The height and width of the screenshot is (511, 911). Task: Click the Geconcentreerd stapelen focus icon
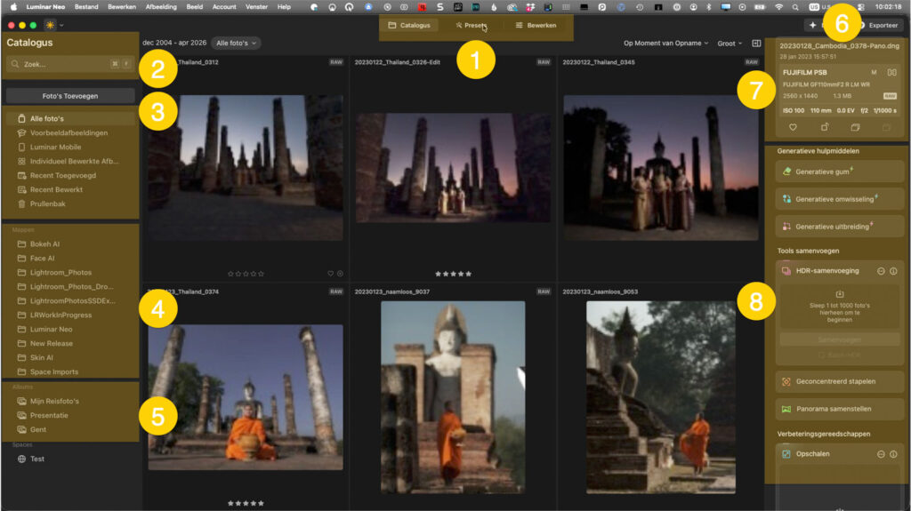coord(786,381)
